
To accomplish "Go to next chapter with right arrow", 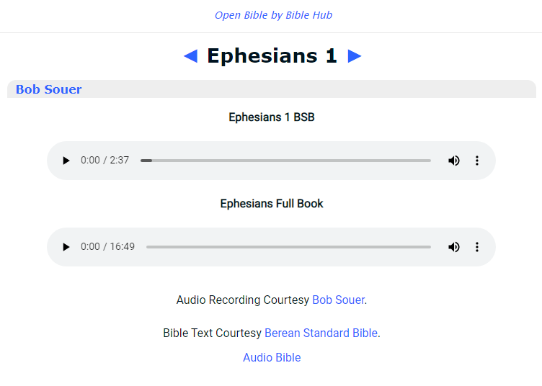I will click(x=355, y=56).
